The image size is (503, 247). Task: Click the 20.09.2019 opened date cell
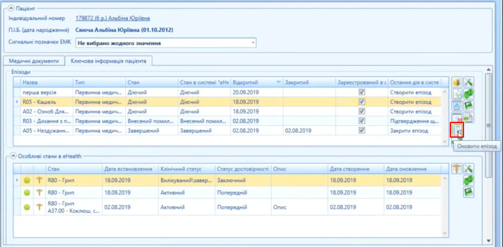(257, 92)
